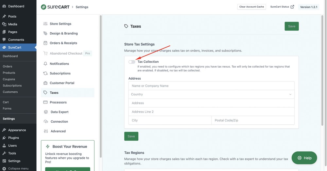Open Coupons in the SureCart submenu
This screenshot has width=327, height=171.
(9, 79)
